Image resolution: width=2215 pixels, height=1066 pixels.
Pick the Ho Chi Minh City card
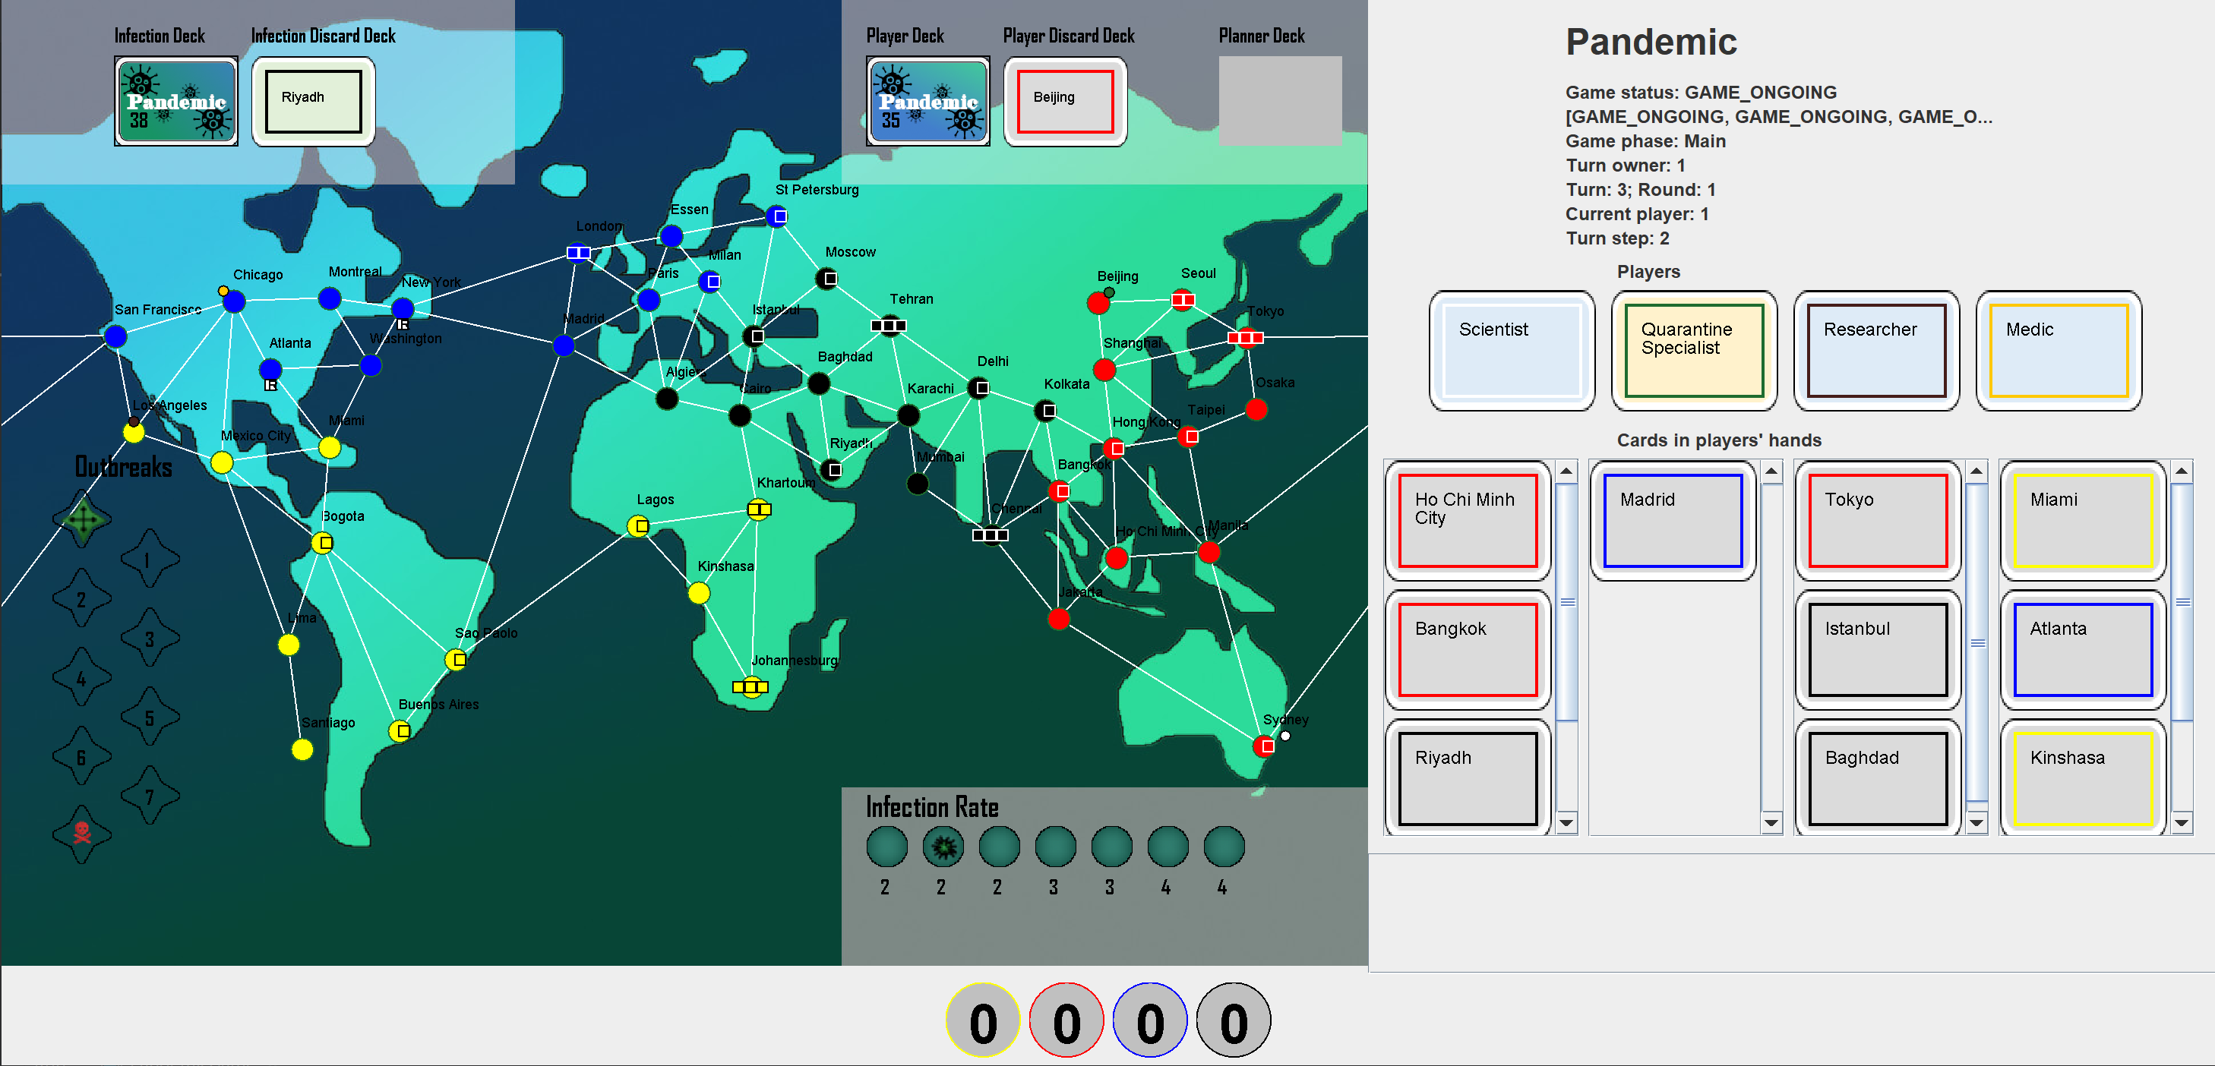coord(1467,520)
